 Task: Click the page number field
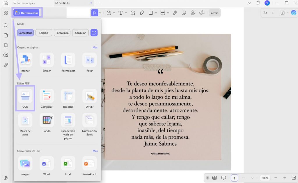point(234,178)
